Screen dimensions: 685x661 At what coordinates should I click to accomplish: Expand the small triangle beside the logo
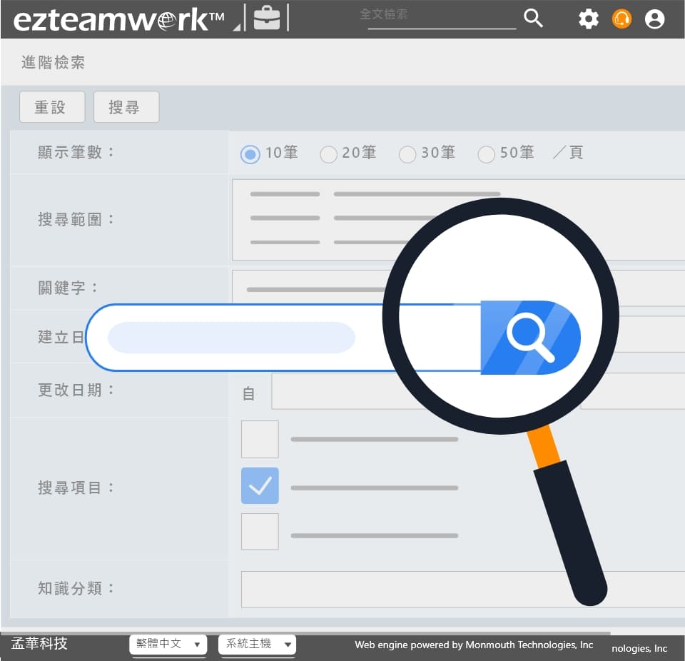[x=237, y=26]
